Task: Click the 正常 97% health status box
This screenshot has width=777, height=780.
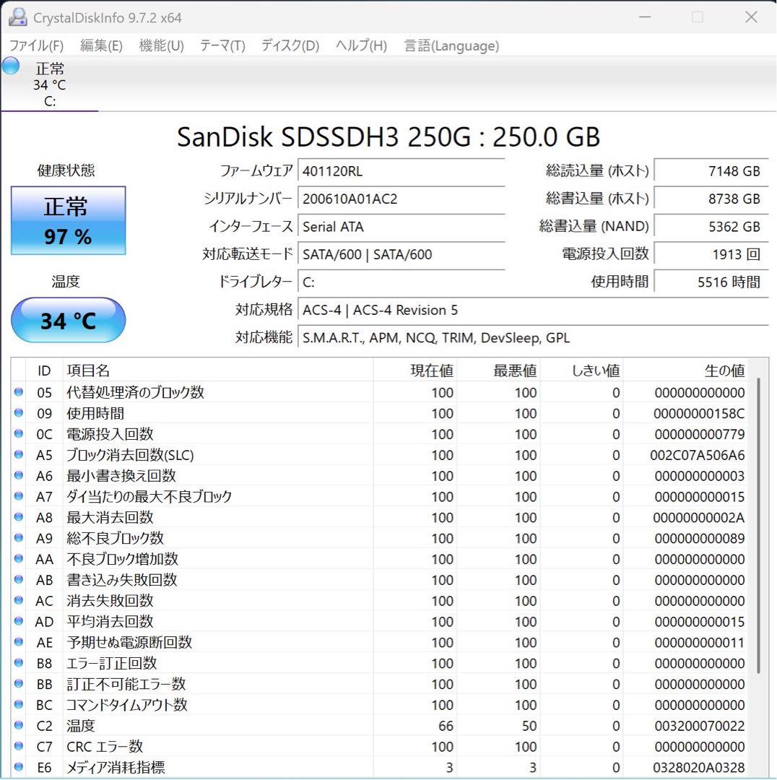Action: (x=68, y=220)
